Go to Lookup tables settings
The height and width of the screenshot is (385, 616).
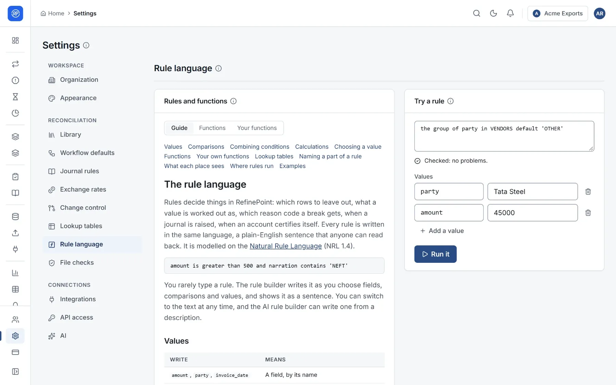click(92, 226)
